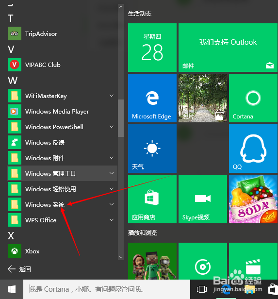Expand the Windows 附件 chevron
This screenshot has height=299, width=278.
click(112, 158)
